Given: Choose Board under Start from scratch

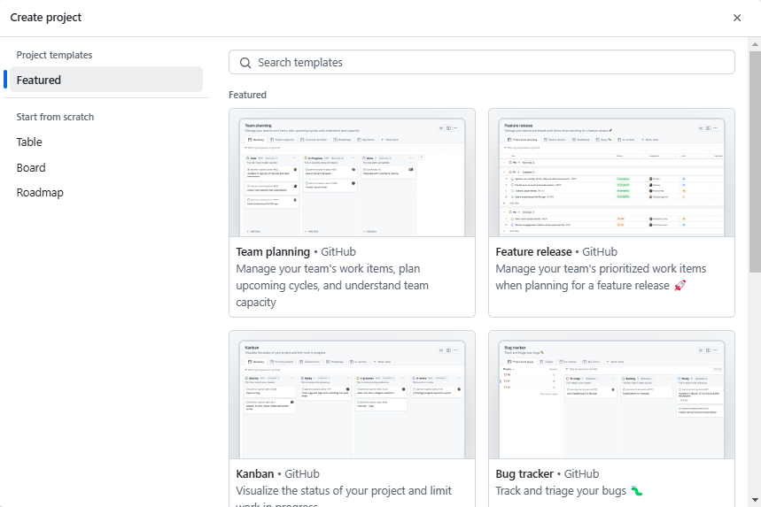Looking at the screenshot, I should coord(31,168).
